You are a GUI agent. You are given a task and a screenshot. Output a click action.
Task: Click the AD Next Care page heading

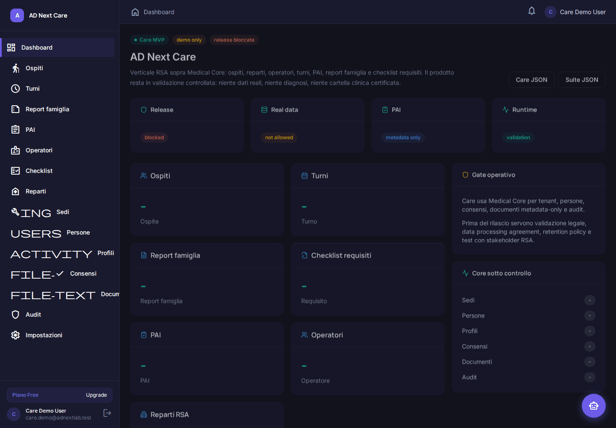(x=163, y=57)
